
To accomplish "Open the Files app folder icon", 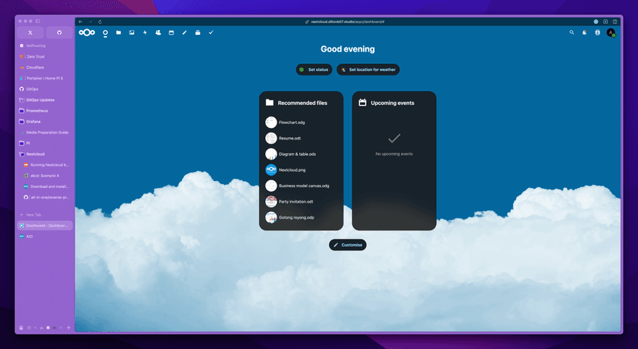I will [x=119, y=32].
